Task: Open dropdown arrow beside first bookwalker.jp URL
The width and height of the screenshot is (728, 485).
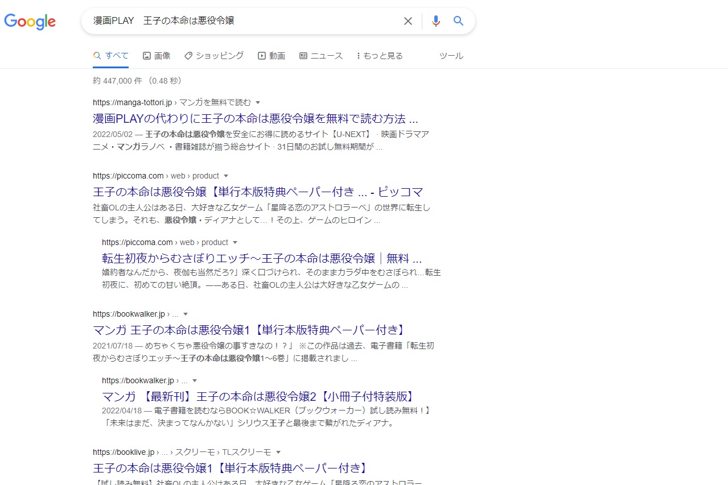Action: point(186,314)
